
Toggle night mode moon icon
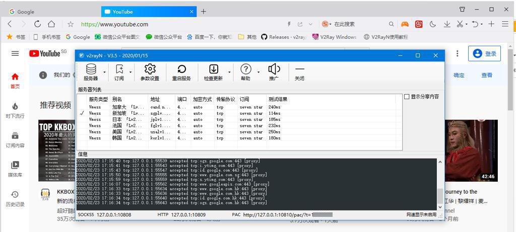click(433, 24)
